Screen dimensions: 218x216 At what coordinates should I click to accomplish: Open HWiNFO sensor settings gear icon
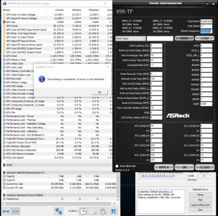104,211
